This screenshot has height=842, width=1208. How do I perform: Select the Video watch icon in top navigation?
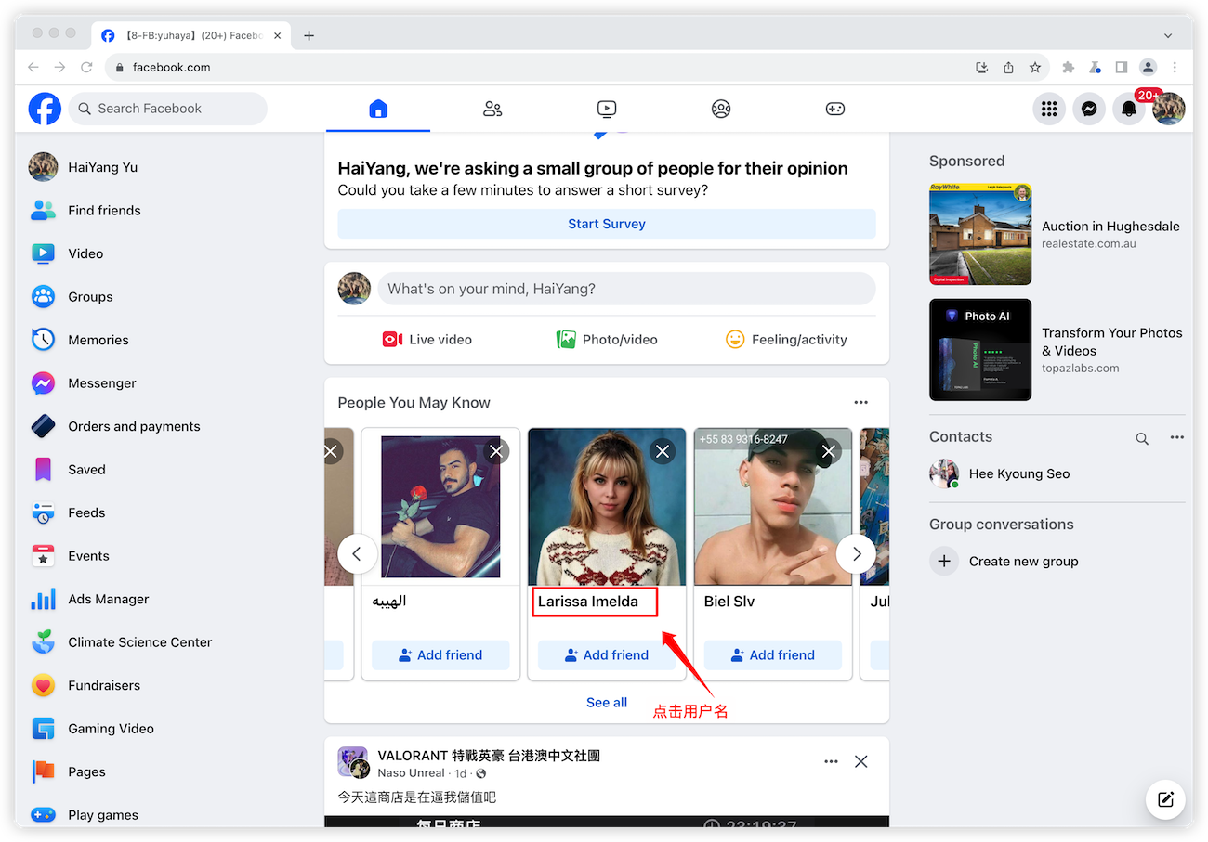[x=607, y=109]
